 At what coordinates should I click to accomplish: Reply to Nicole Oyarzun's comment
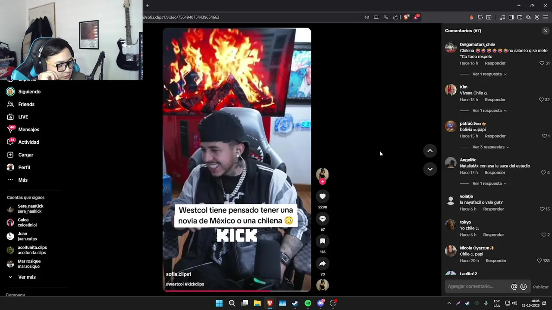(x=496, y=261)
